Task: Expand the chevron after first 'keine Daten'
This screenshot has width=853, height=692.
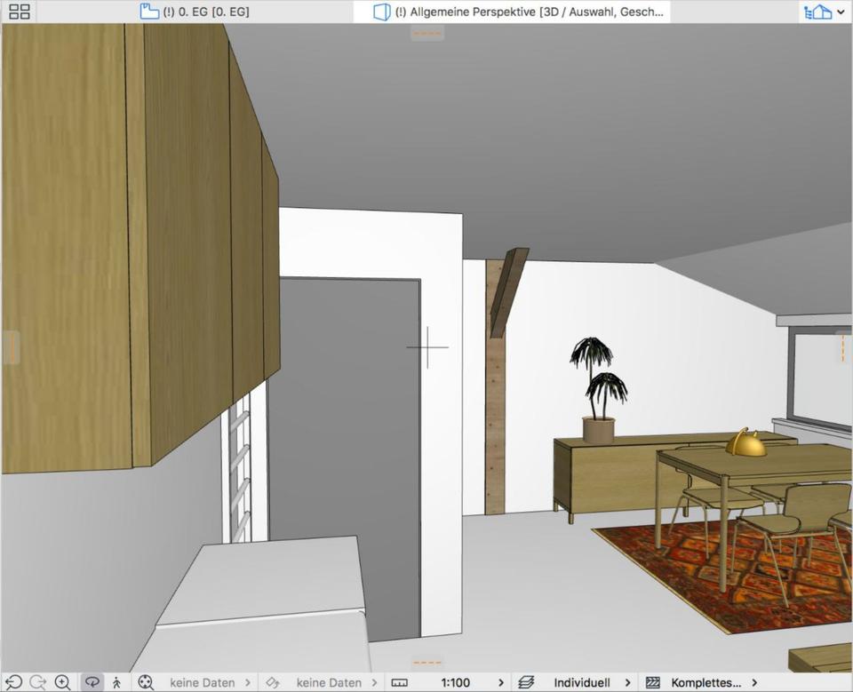Action: (x=247, y=682)
